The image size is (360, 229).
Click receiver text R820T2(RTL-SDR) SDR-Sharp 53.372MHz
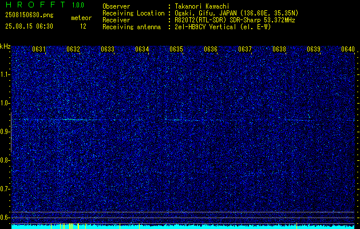point(235,20)
